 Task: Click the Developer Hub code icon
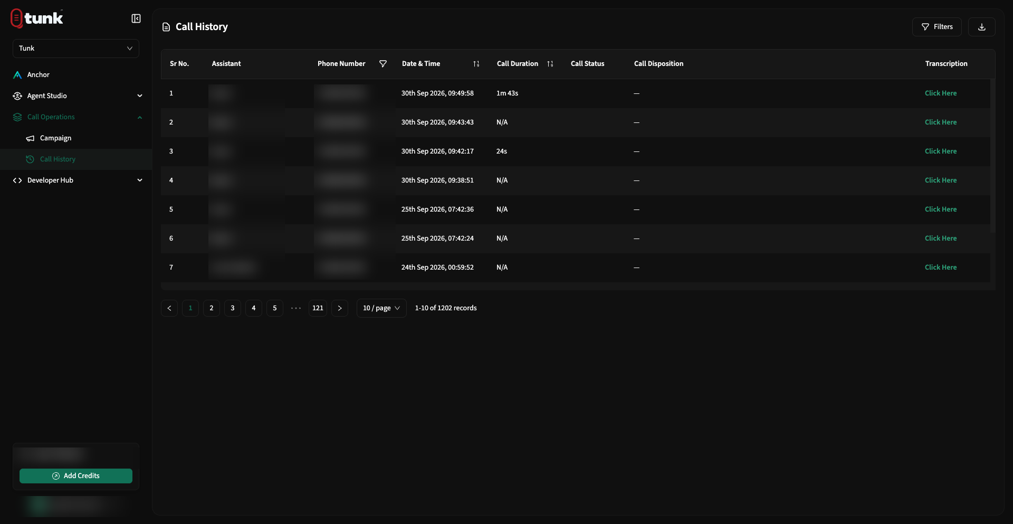tap(17, 180)
